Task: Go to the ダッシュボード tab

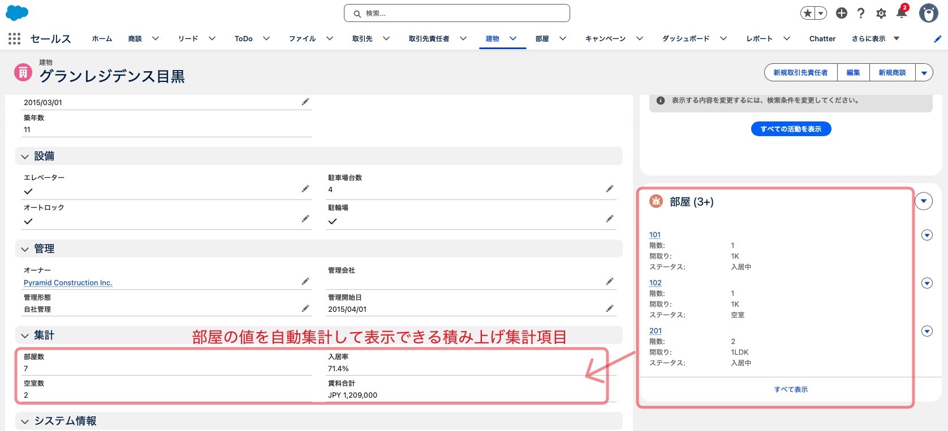Action: coord(686,38)
